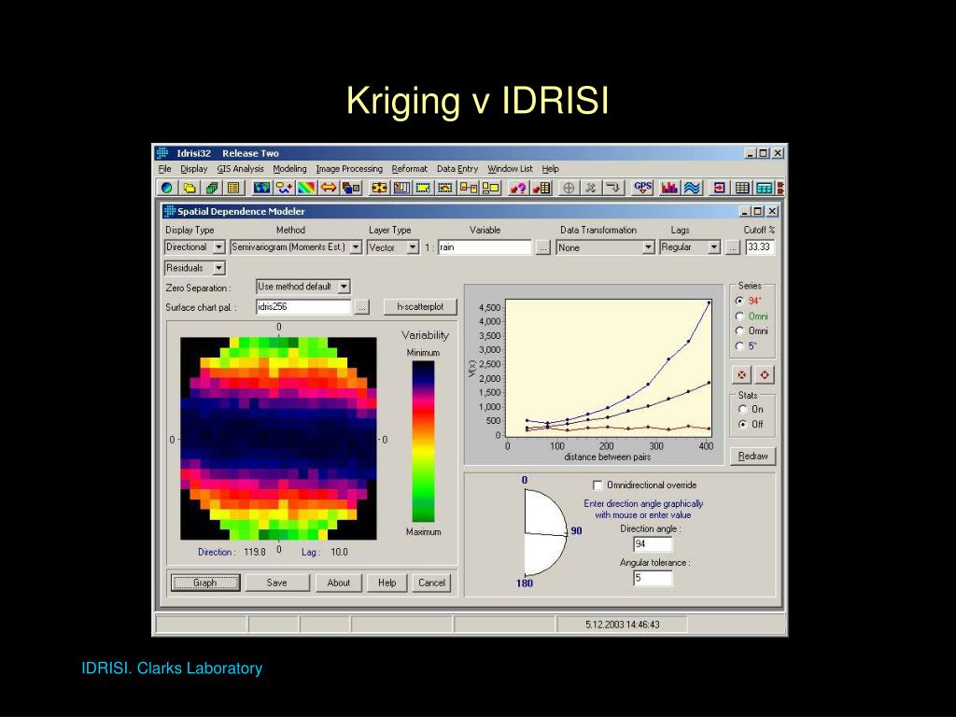Viewport: 956px width, 717px height.
Task: Select Stats Off radio button
Action: pos(742,425)
